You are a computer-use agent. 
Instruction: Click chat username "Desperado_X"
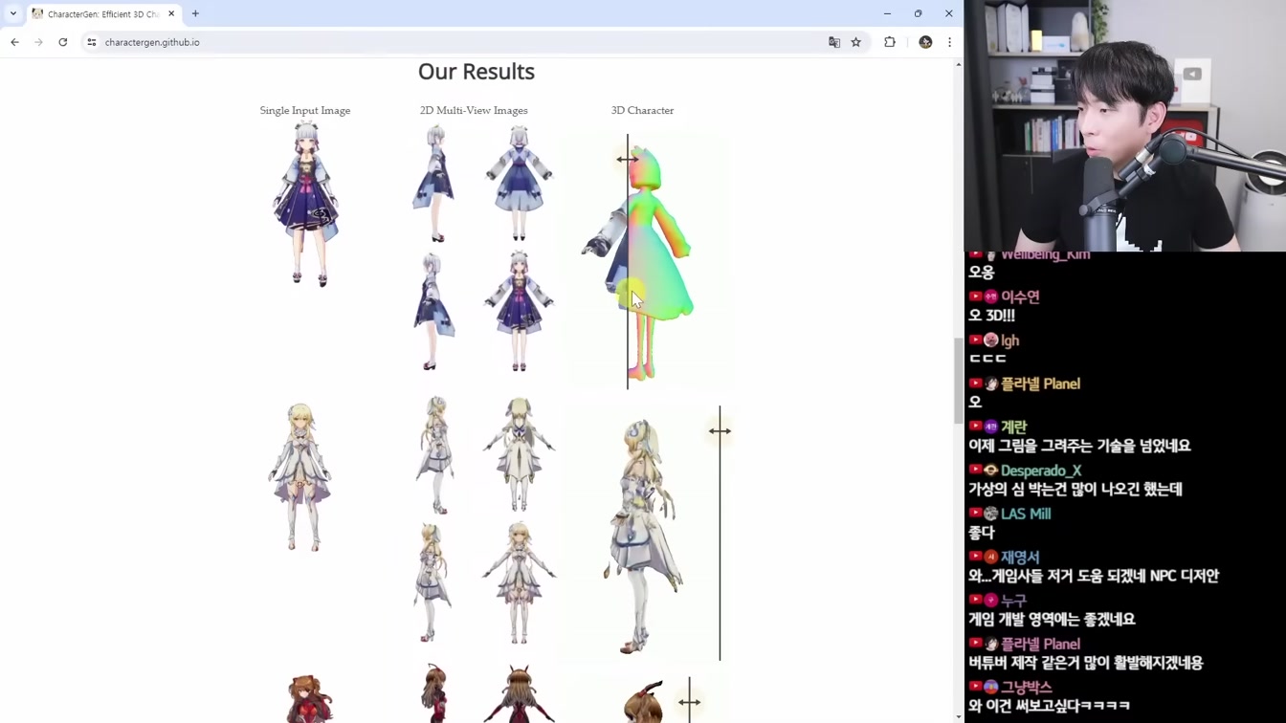click(x=1041, y=471)
